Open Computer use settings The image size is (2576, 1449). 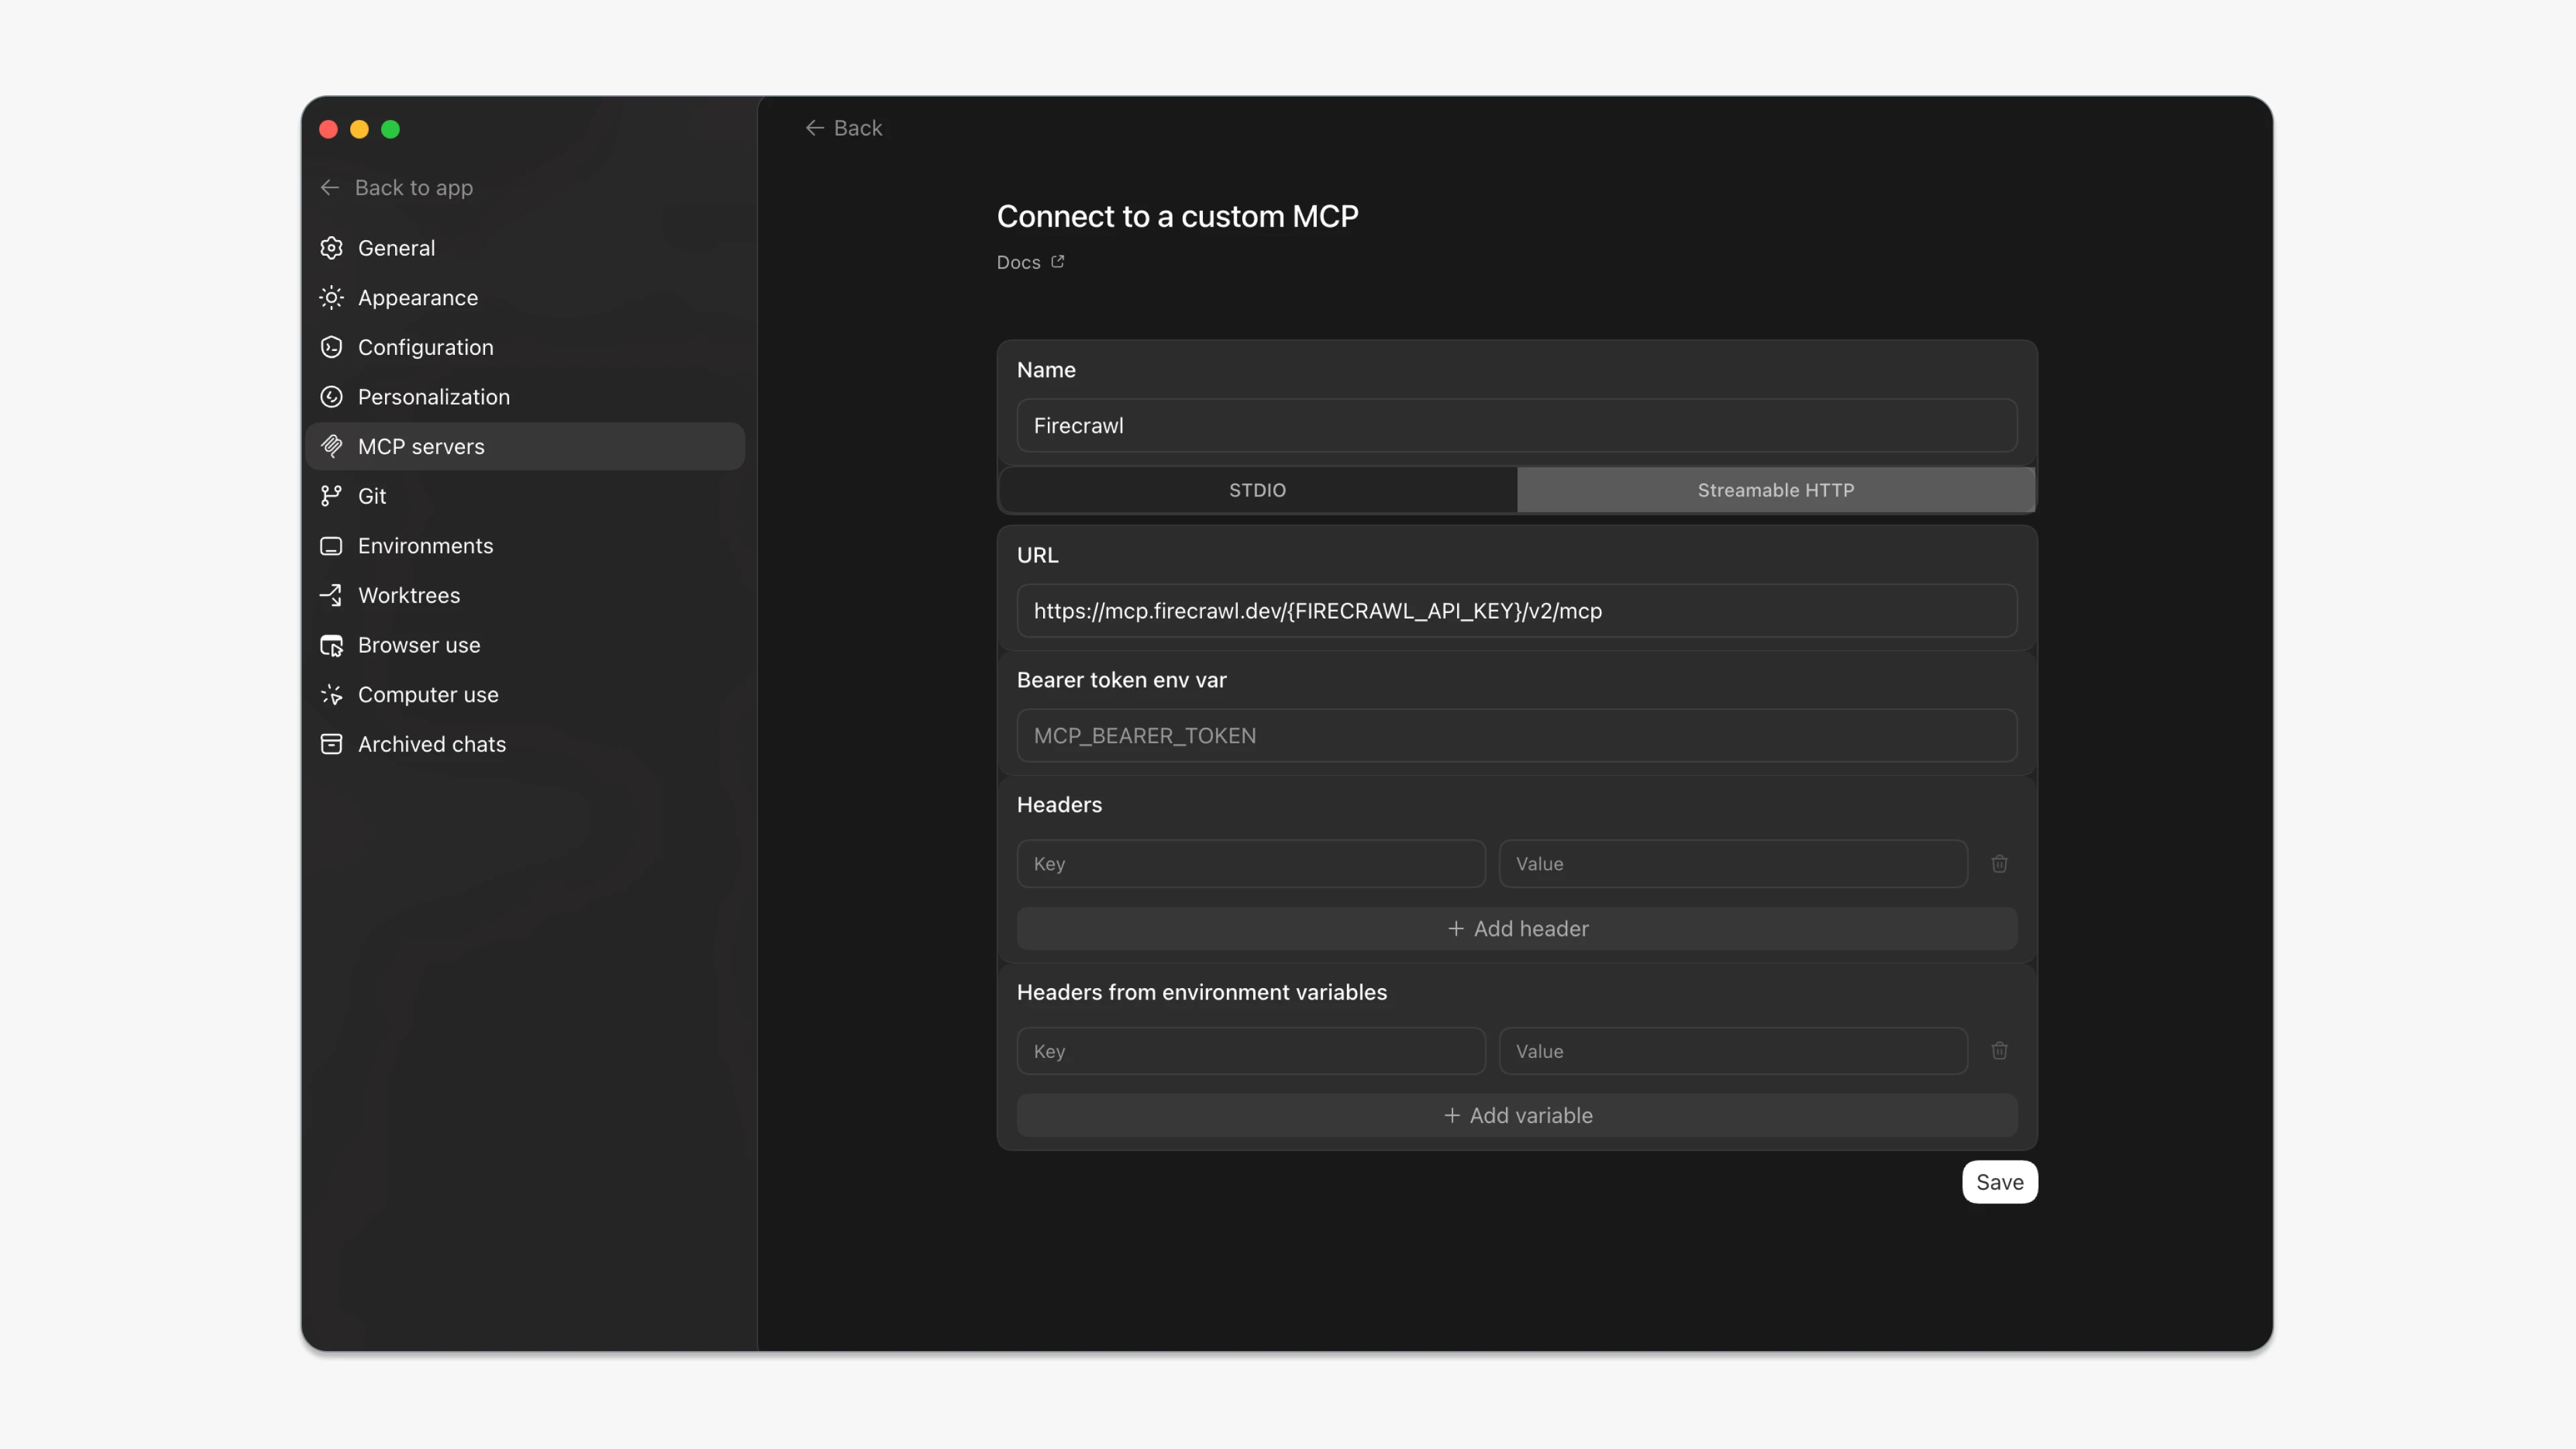pyautogui.click(x=525, y=695)
